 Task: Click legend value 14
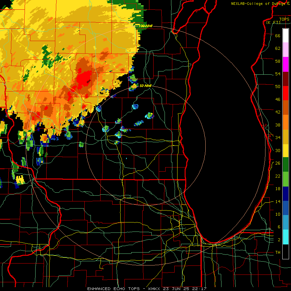pyautogui.click(x=278, y=201)
